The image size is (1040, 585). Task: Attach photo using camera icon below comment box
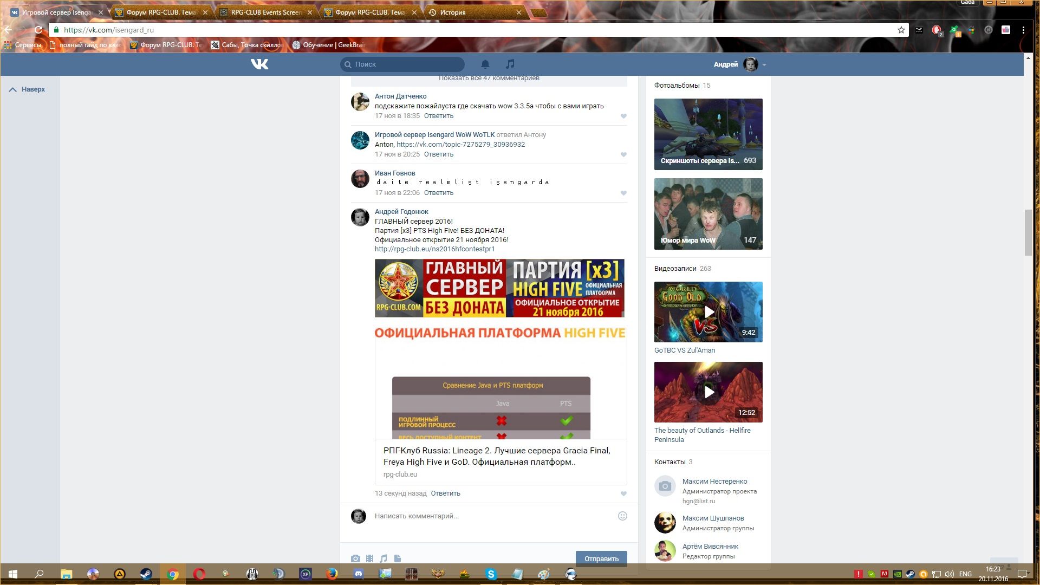(x=355, y=558)
